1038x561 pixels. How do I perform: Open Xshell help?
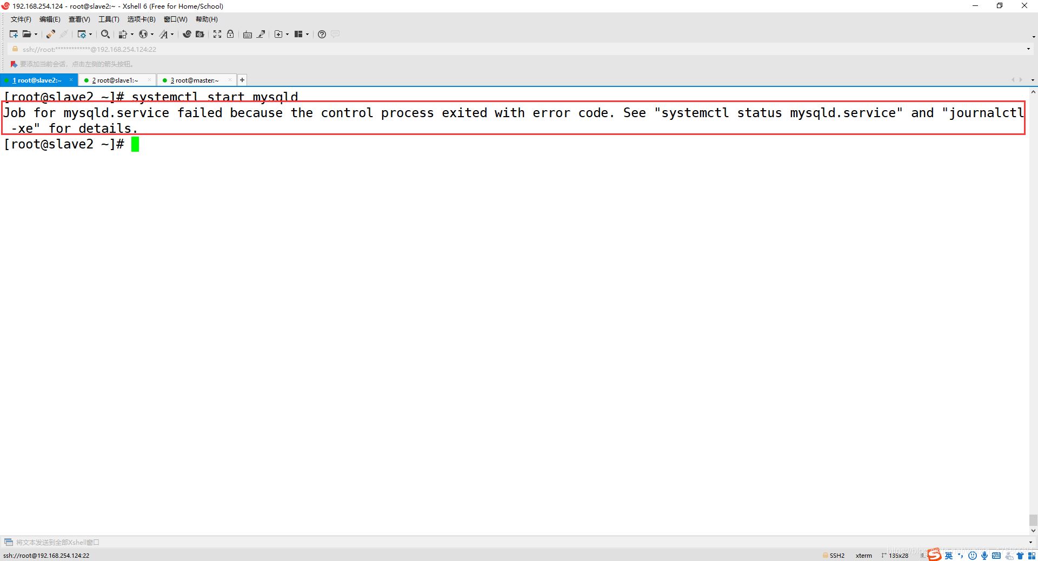pos(321,34)
